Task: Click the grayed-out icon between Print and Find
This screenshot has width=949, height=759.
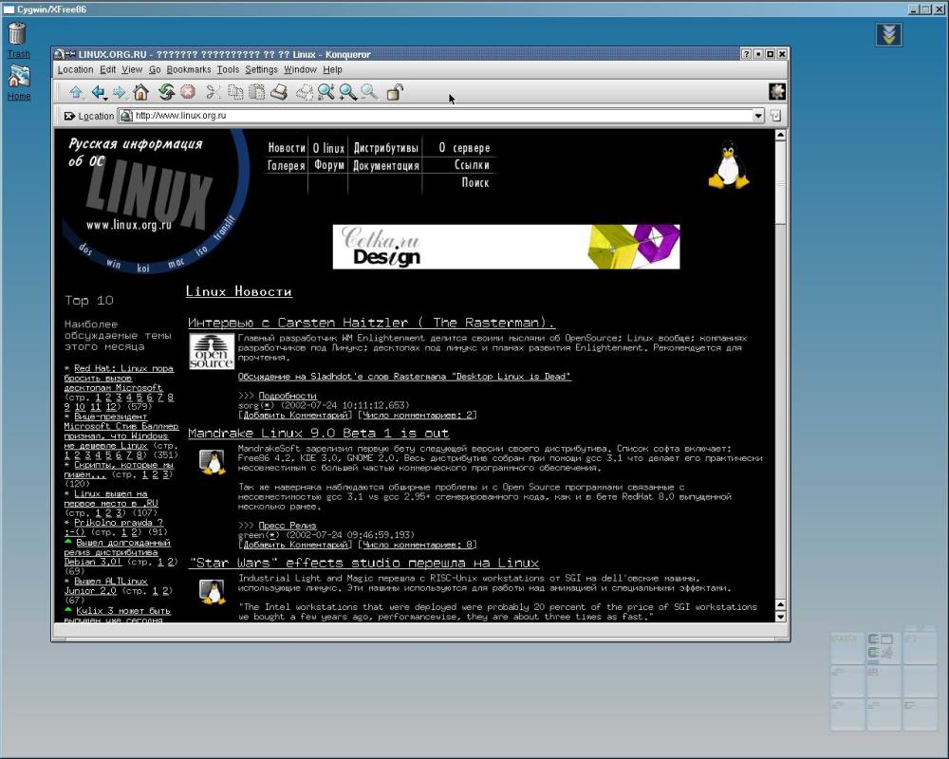Action: pos(305,92)
